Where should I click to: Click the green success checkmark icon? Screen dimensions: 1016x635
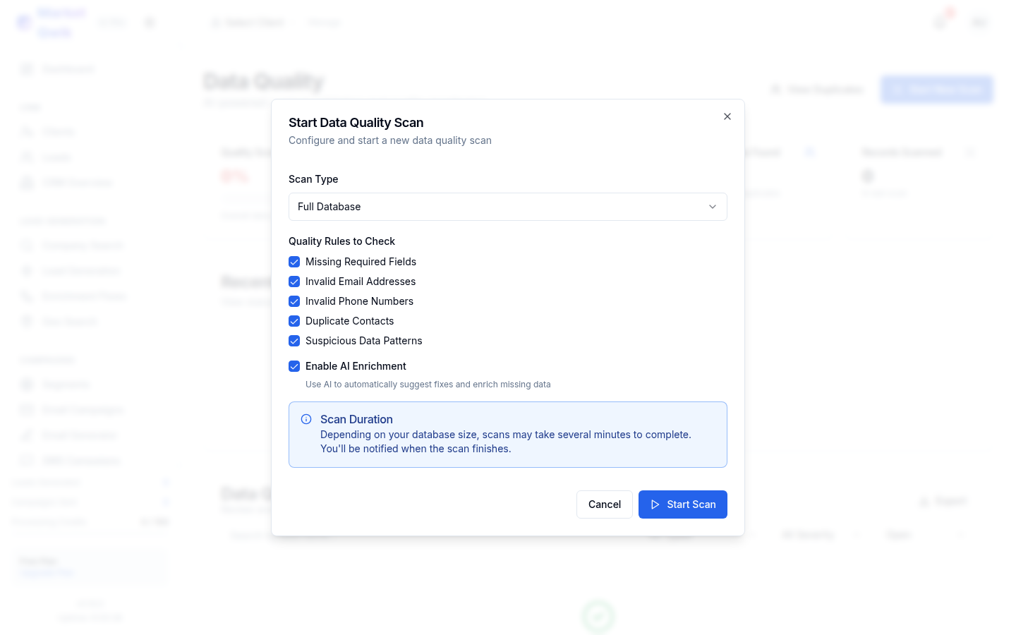[x=598, y=617]
